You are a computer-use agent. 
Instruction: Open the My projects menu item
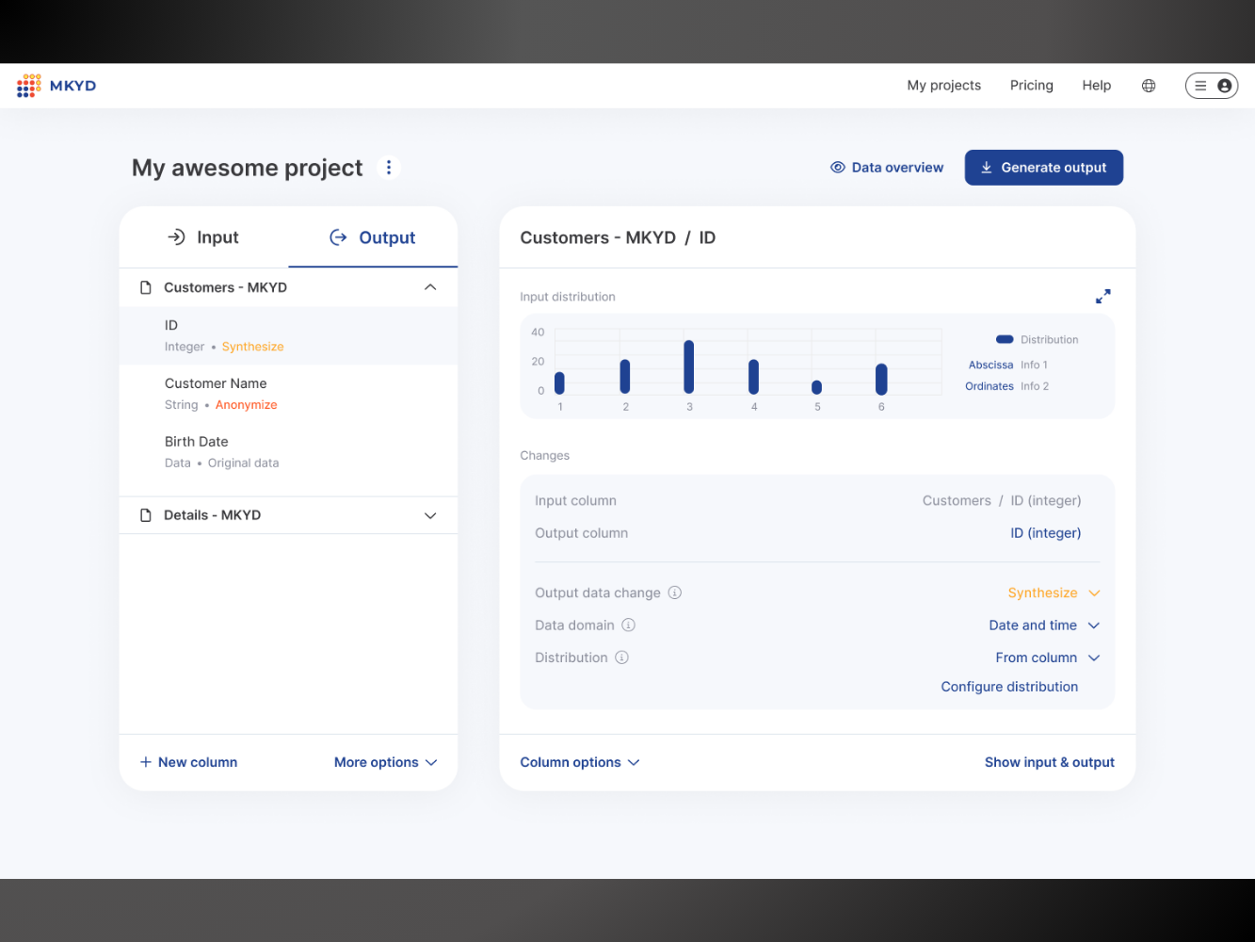tap(943, 85)
